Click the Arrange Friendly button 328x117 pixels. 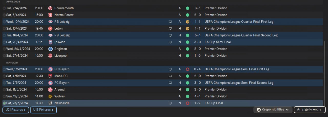point(310,110)
